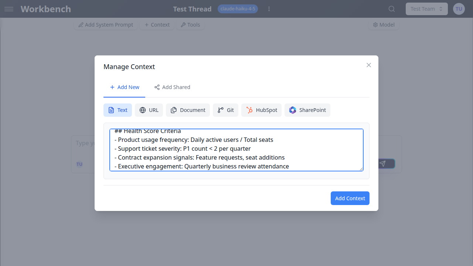Open the search function

coord(391,8)
